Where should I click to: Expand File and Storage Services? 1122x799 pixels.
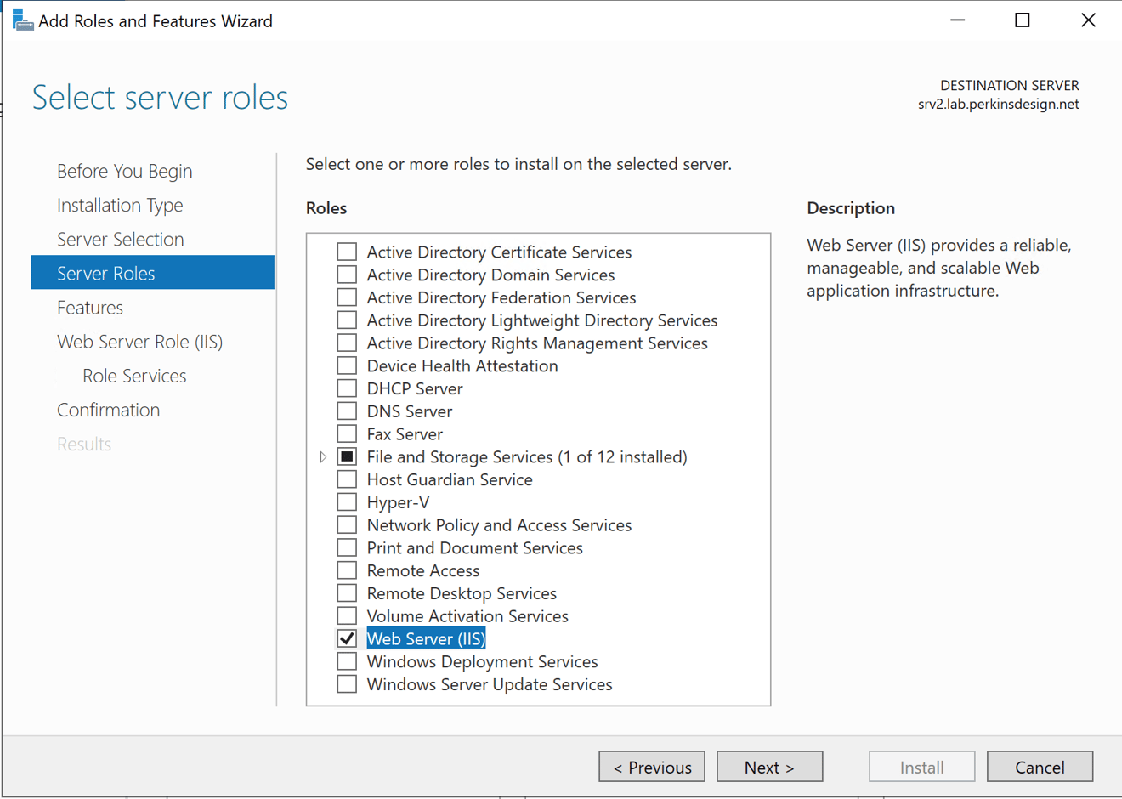click(322, 456)
